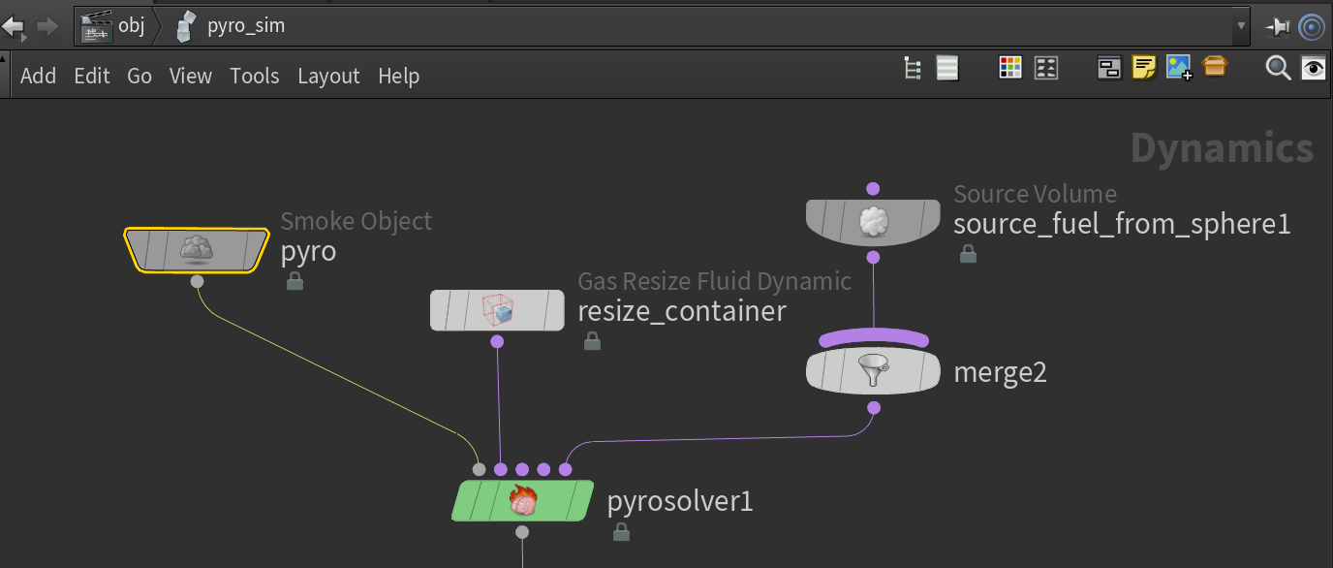Open the network gallery toolbox

click(x=1215, y=68)
